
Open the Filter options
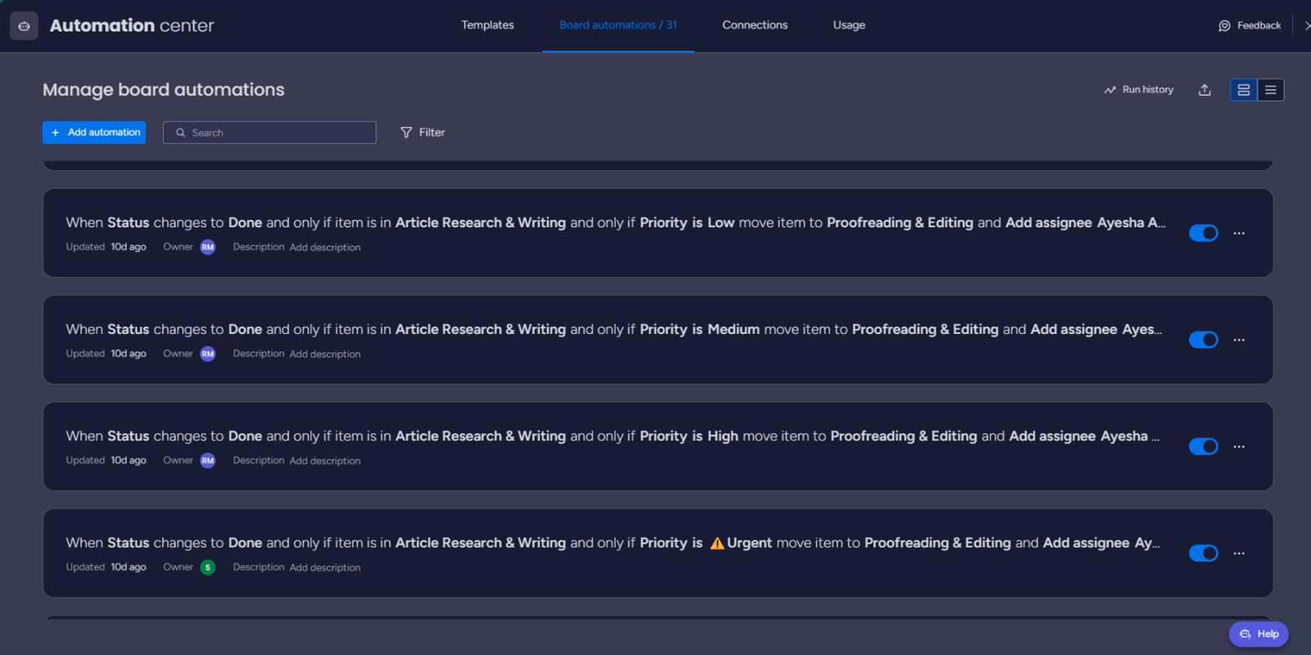(x=423, y=133)
